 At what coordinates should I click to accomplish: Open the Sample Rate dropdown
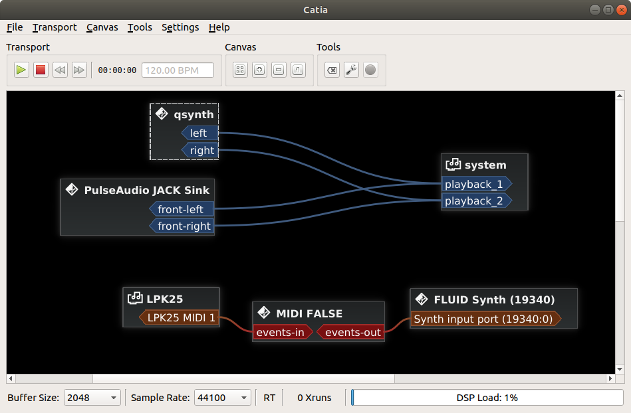(x=223, y=398)
